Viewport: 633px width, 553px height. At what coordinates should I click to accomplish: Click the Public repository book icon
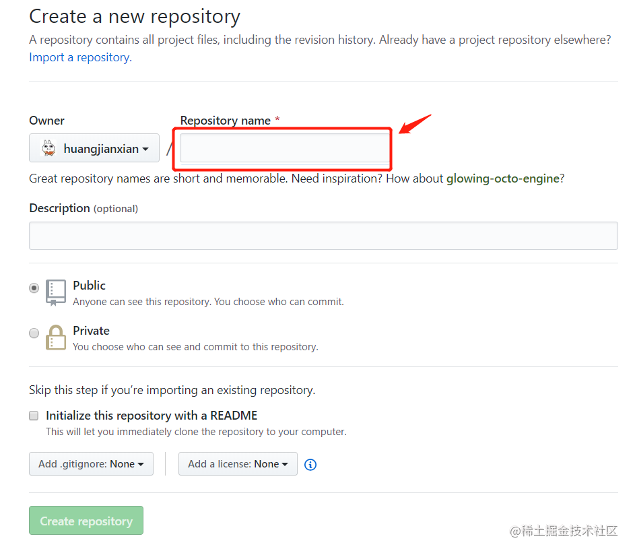56,292
